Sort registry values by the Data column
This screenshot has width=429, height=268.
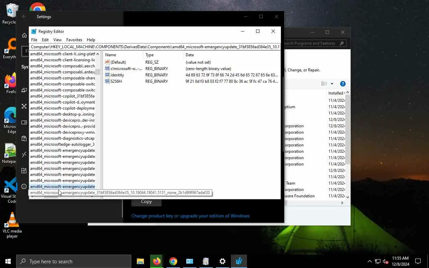[231, 55]
